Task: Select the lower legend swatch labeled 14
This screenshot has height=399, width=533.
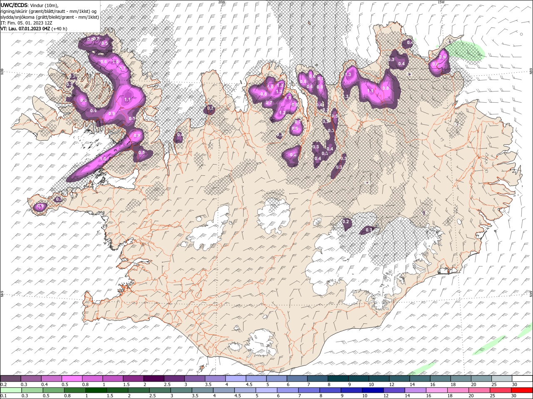Action: 415,390
